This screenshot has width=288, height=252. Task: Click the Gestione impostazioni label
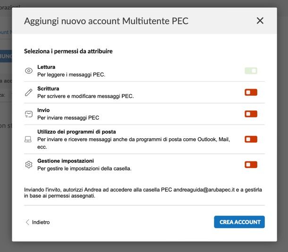point(66,161)
